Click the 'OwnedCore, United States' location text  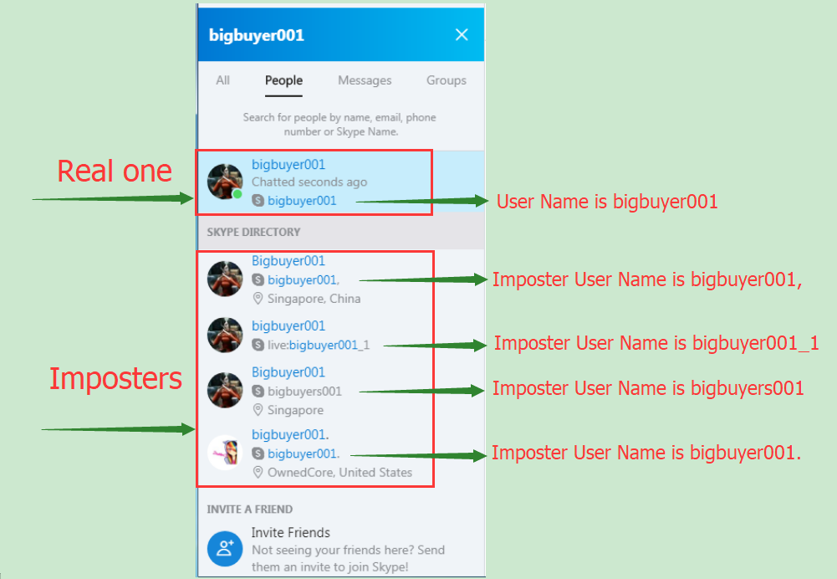pyautogui.click(x=339, y=473)
